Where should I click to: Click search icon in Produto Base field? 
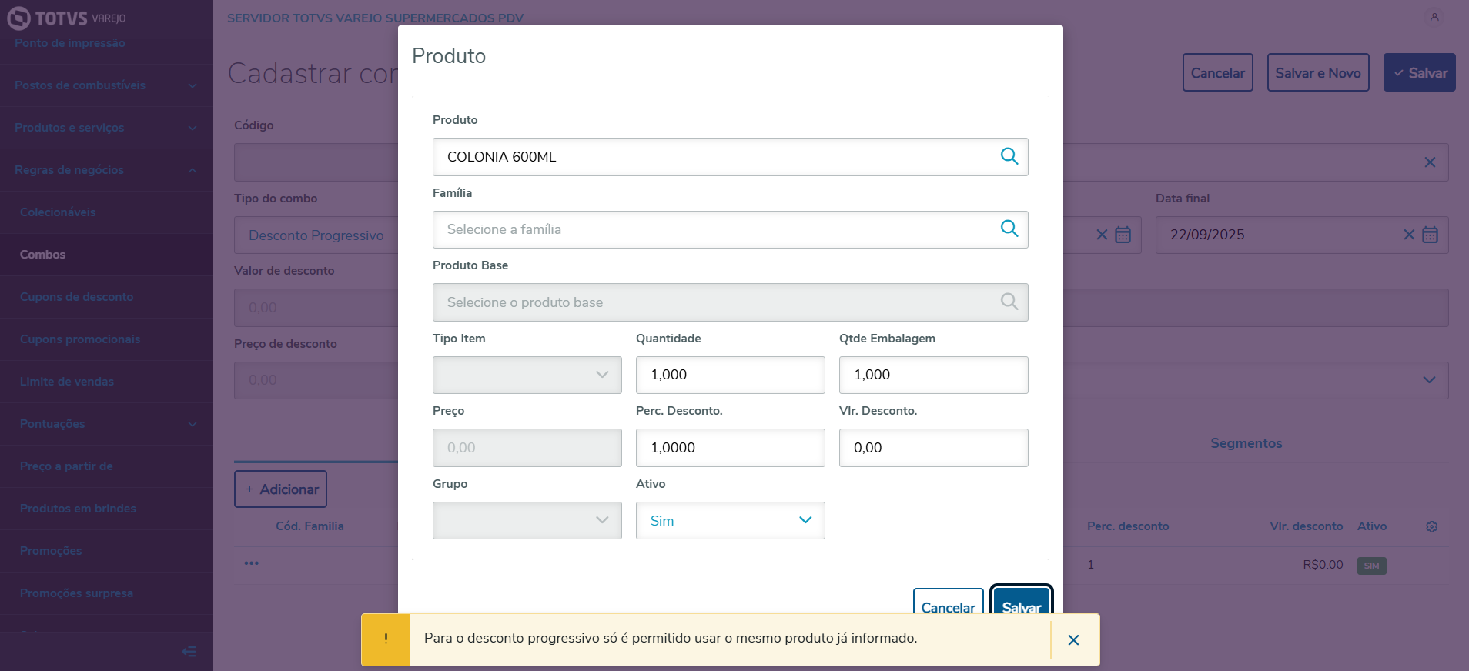(x=1009, y=302)
